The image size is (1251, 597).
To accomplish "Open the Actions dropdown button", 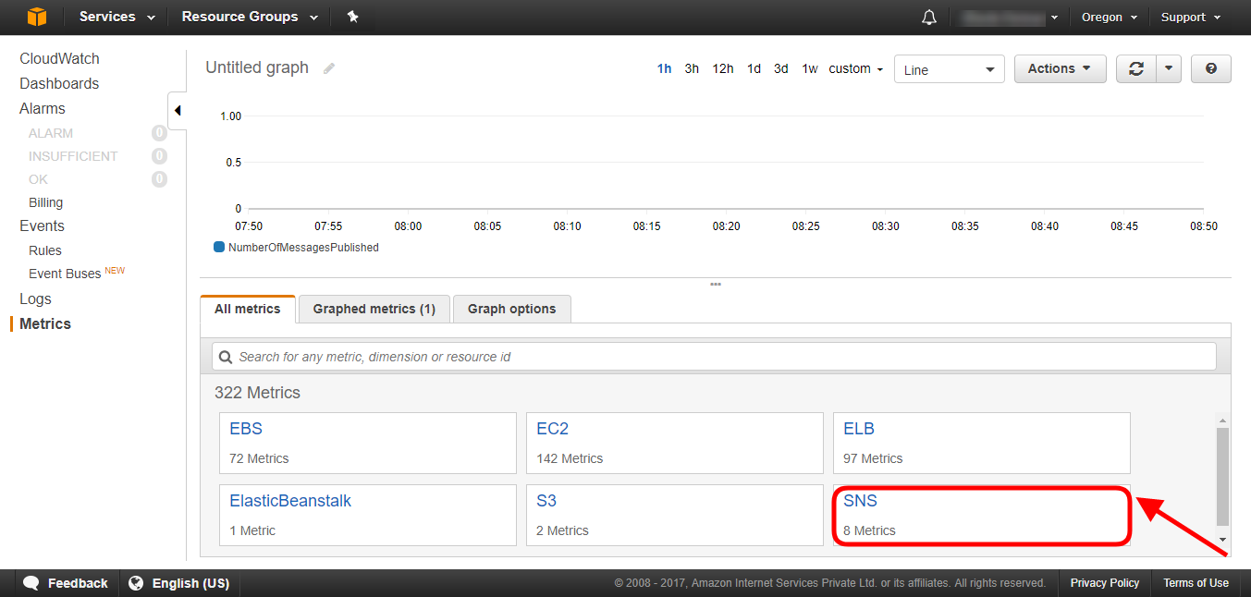I will click(x=1061, y=68).
